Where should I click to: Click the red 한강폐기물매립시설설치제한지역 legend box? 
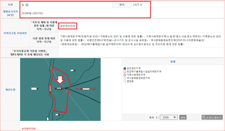point(125,72)
